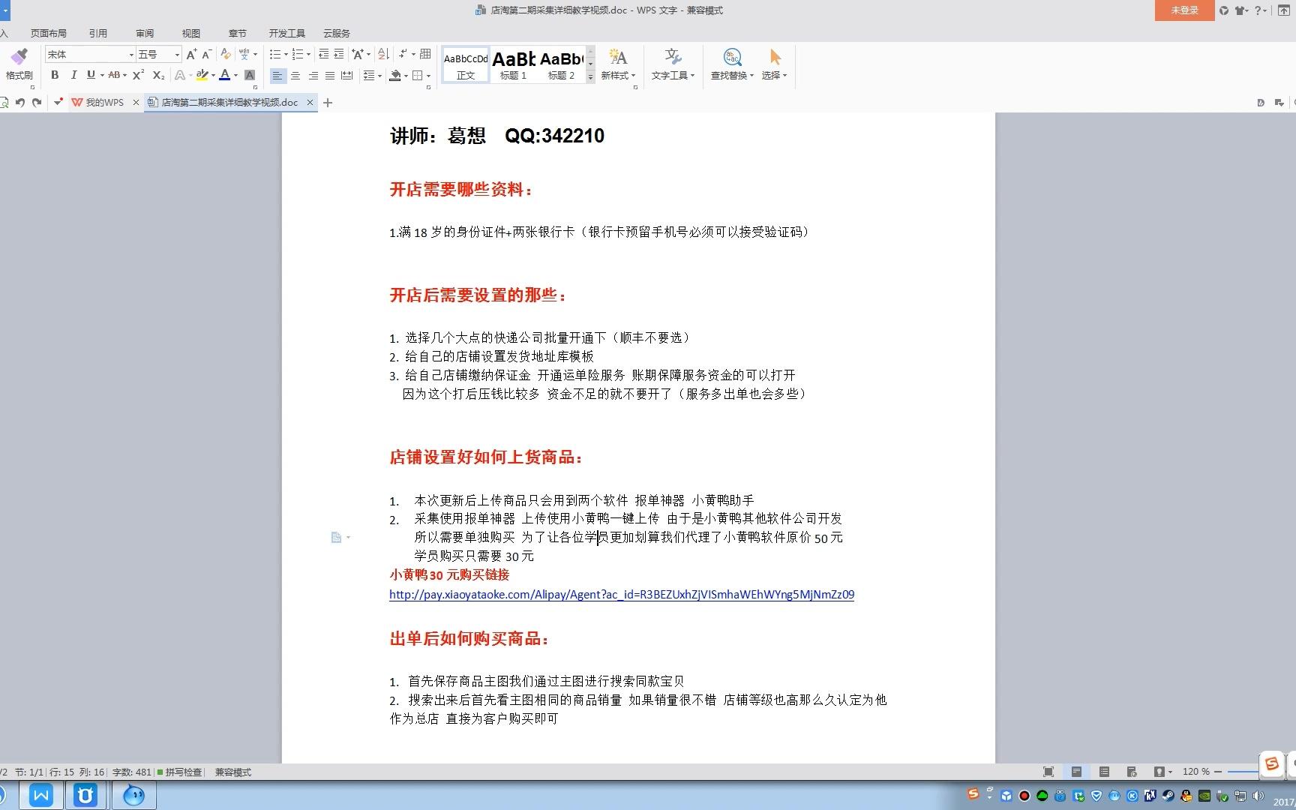The width and height of the screenshot is (1296, 810).
Task: Apply the 标题 2 heading style
Action: [x=561, y=64]
